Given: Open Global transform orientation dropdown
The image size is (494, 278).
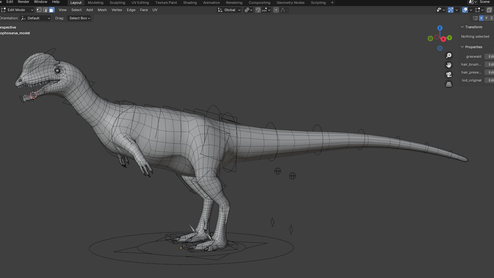Looking at the screenshot, I should click(229, 10).
